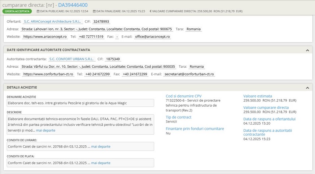Collapse the Detalii Achizitie section
The image size is (315, 174).
(x=307, y=88)
